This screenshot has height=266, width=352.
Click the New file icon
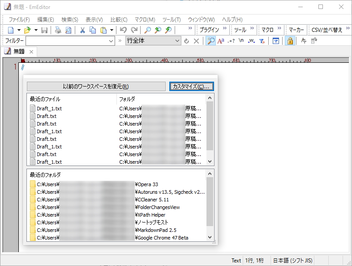tap(11, 30)
